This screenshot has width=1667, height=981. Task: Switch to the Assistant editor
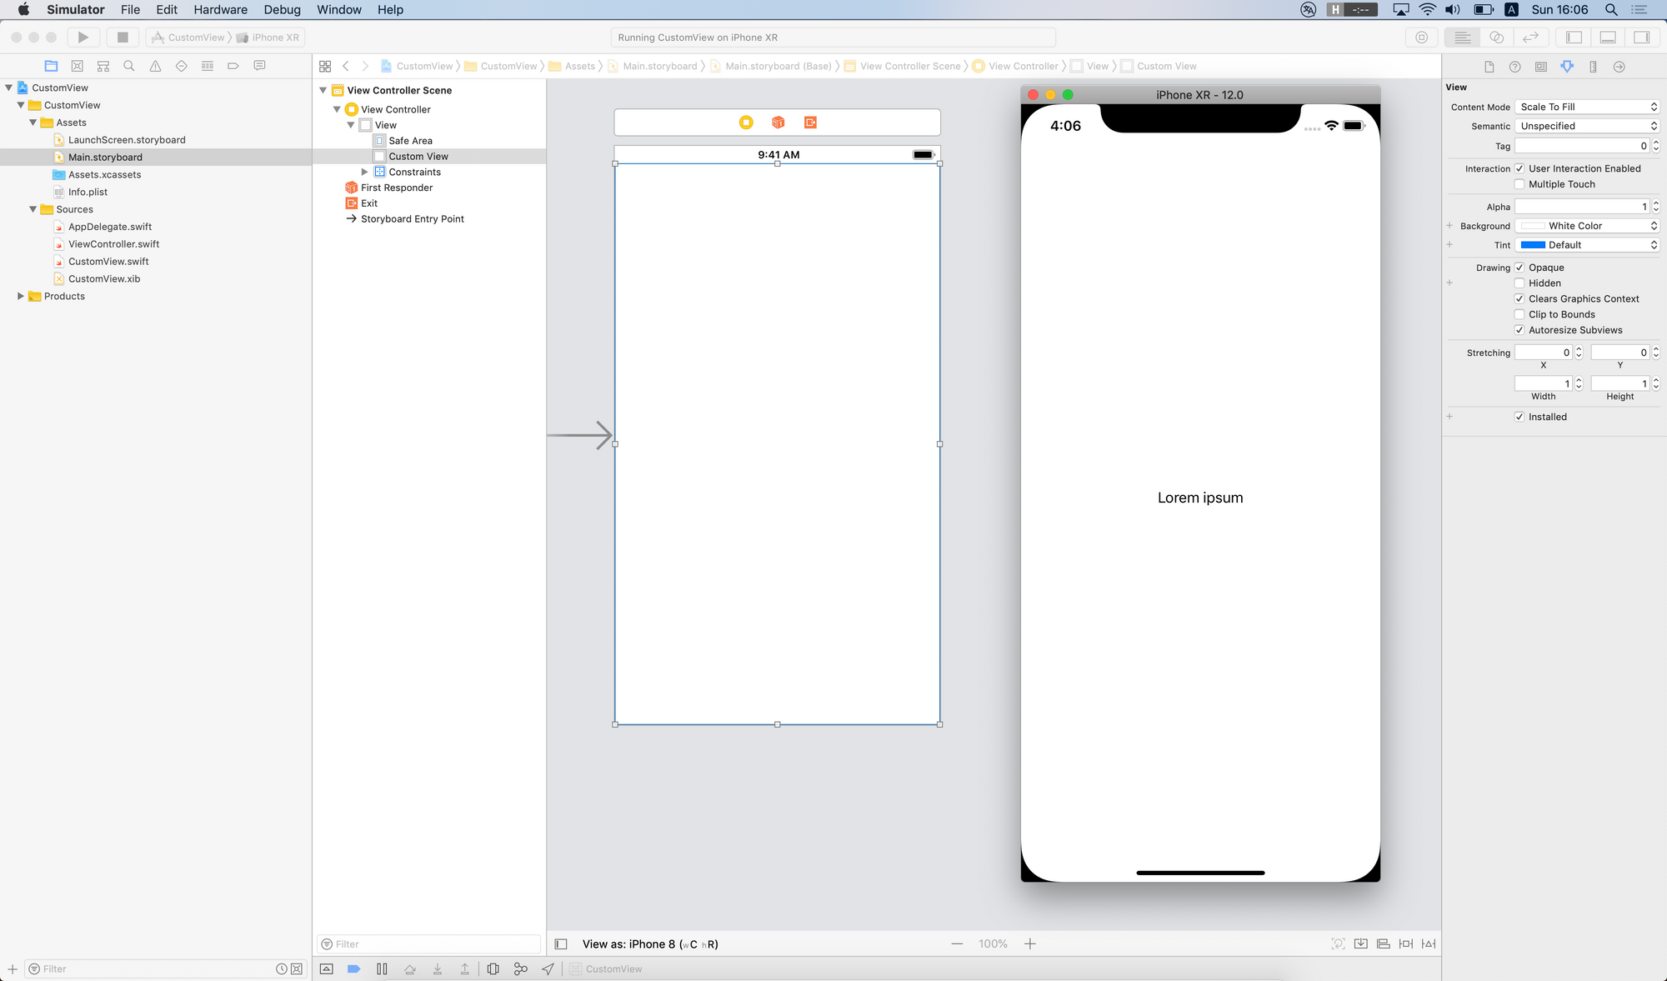click(x=1497, y=38)
